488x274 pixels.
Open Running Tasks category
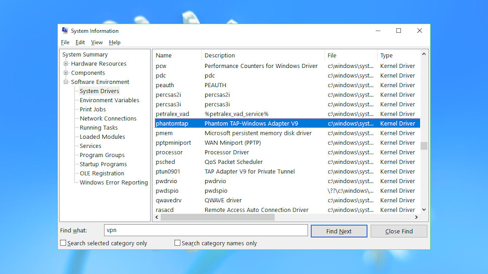(99, 128)
